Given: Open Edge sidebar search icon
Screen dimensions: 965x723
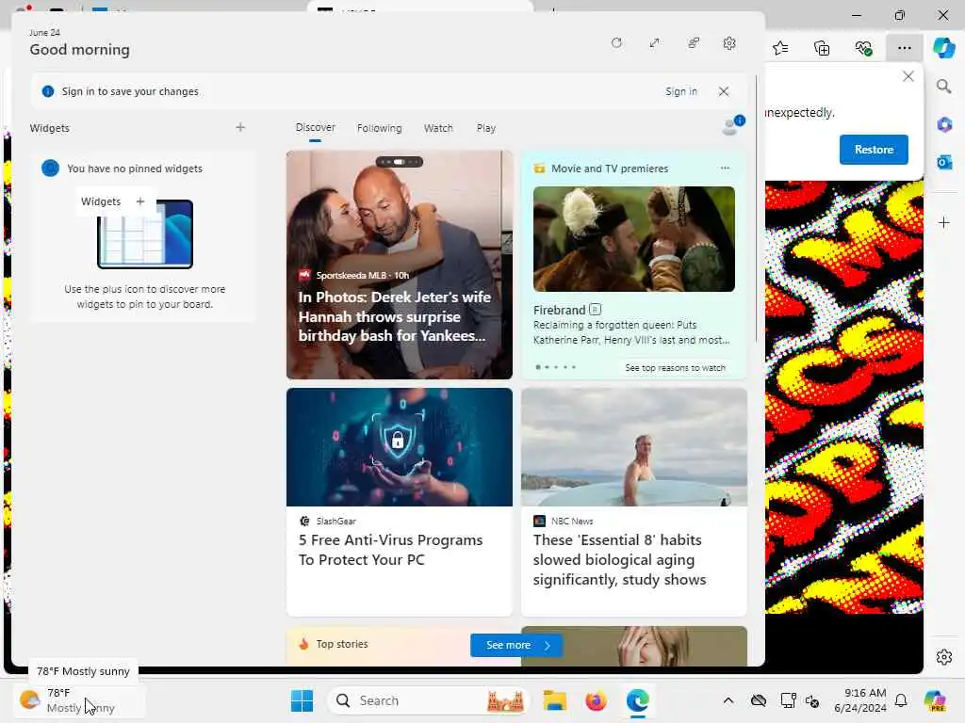Looking at the screenshot, I should 944,86.
